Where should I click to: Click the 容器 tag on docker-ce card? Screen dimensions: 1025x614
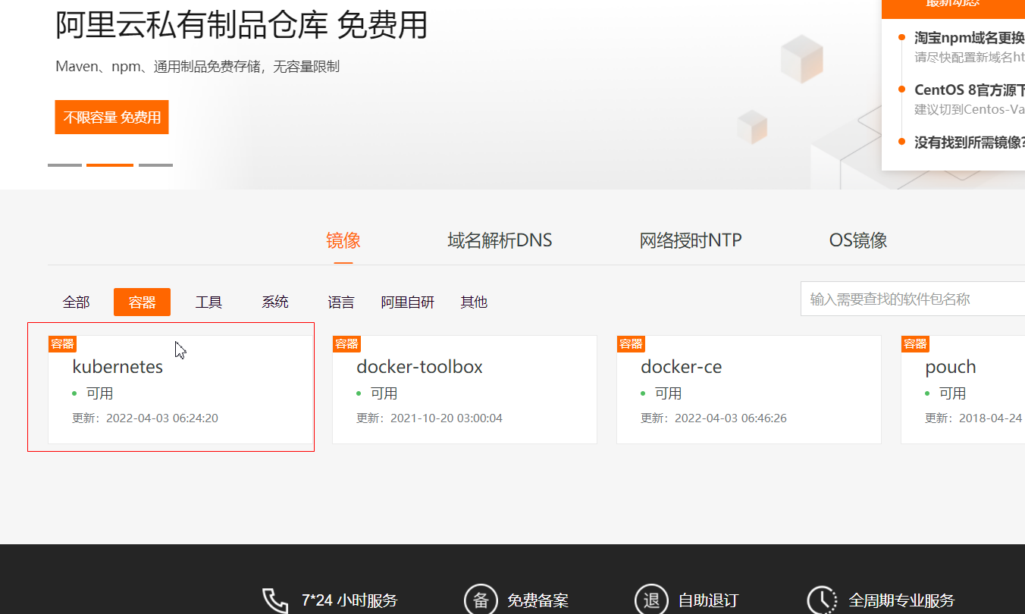pyautogui.click(x=631, y=344)
